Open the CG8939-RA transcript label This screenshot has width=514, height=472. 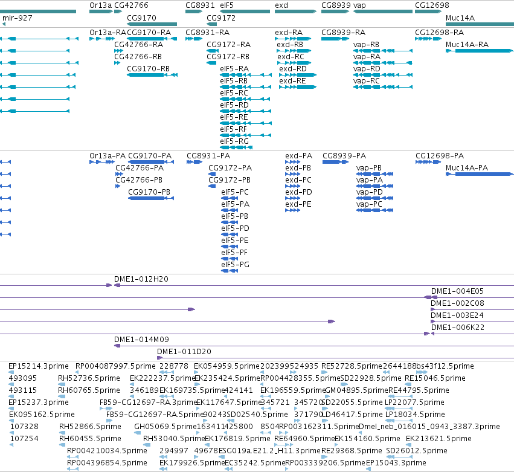pos(343,33)
